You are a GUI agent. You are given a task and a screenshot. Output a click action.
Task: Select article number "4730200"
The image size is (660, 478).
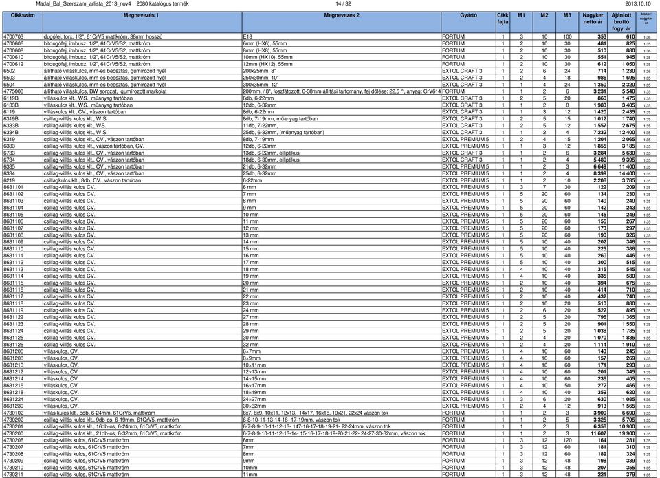tap(14, 433)
